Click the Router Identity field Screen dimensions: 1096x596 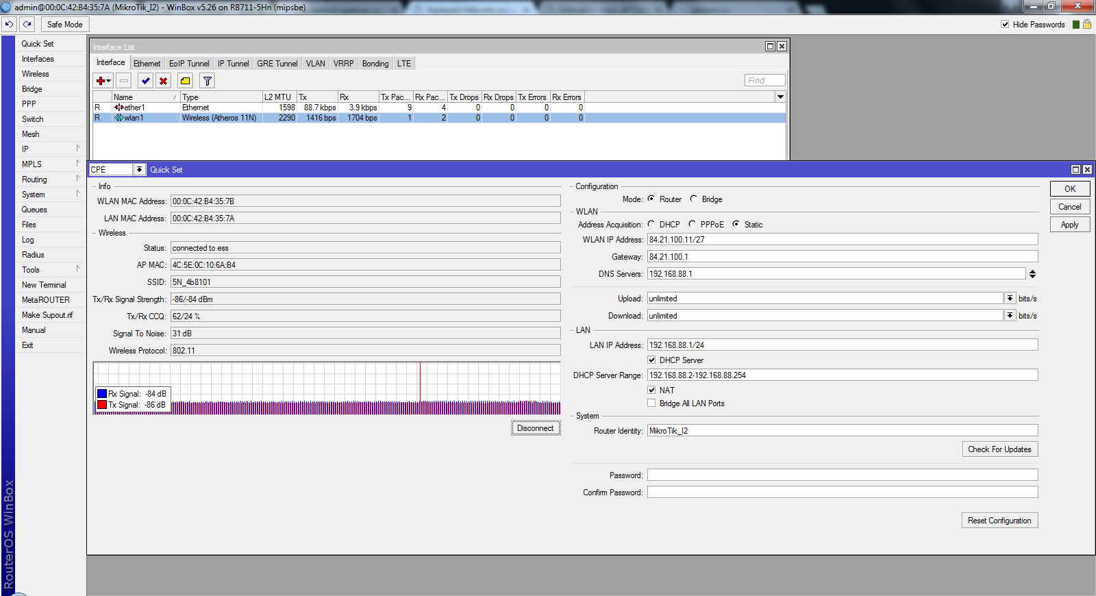click(843, 430)
